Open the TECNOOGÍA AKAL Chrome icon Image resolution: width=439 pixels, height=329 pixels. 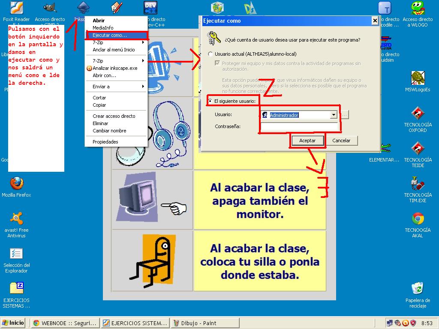[x=418, y=219]
